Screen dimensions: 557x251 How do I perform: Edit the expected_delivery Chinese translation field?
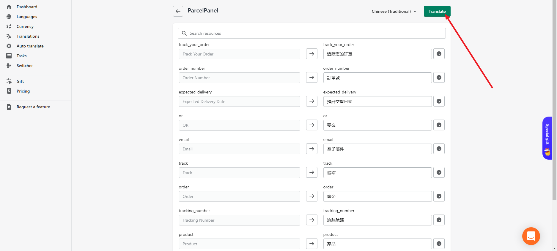point(377,101)
